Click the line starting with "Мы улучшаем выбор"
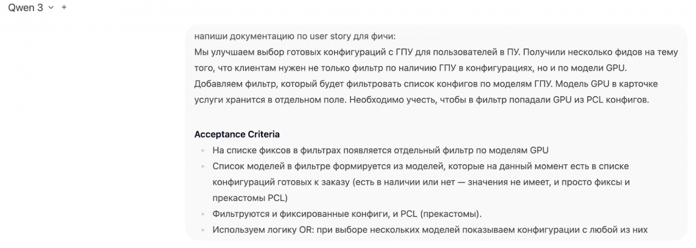696x248 pixels. click(x=435, y=52)
